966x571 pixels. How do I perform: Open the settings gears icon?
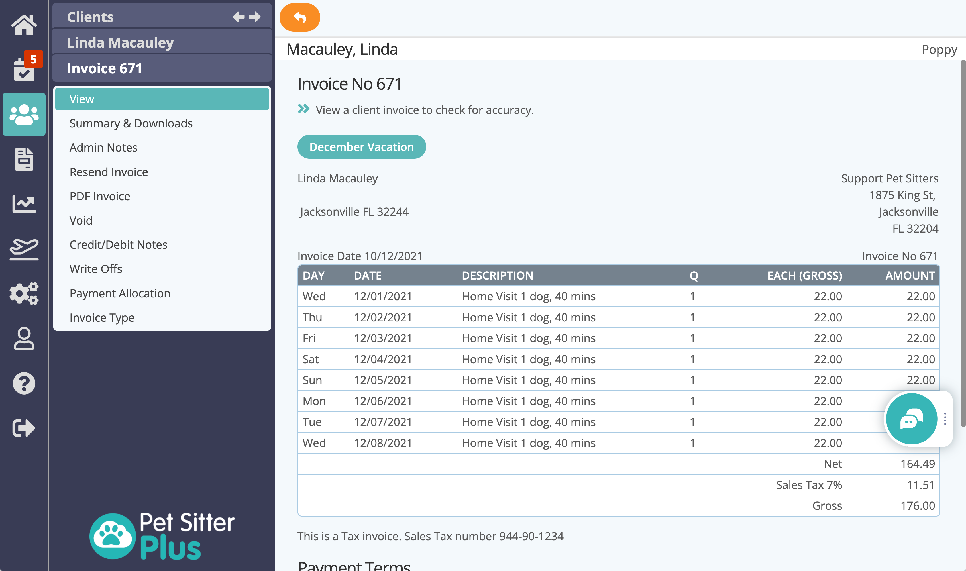click(x=24, y=293)
